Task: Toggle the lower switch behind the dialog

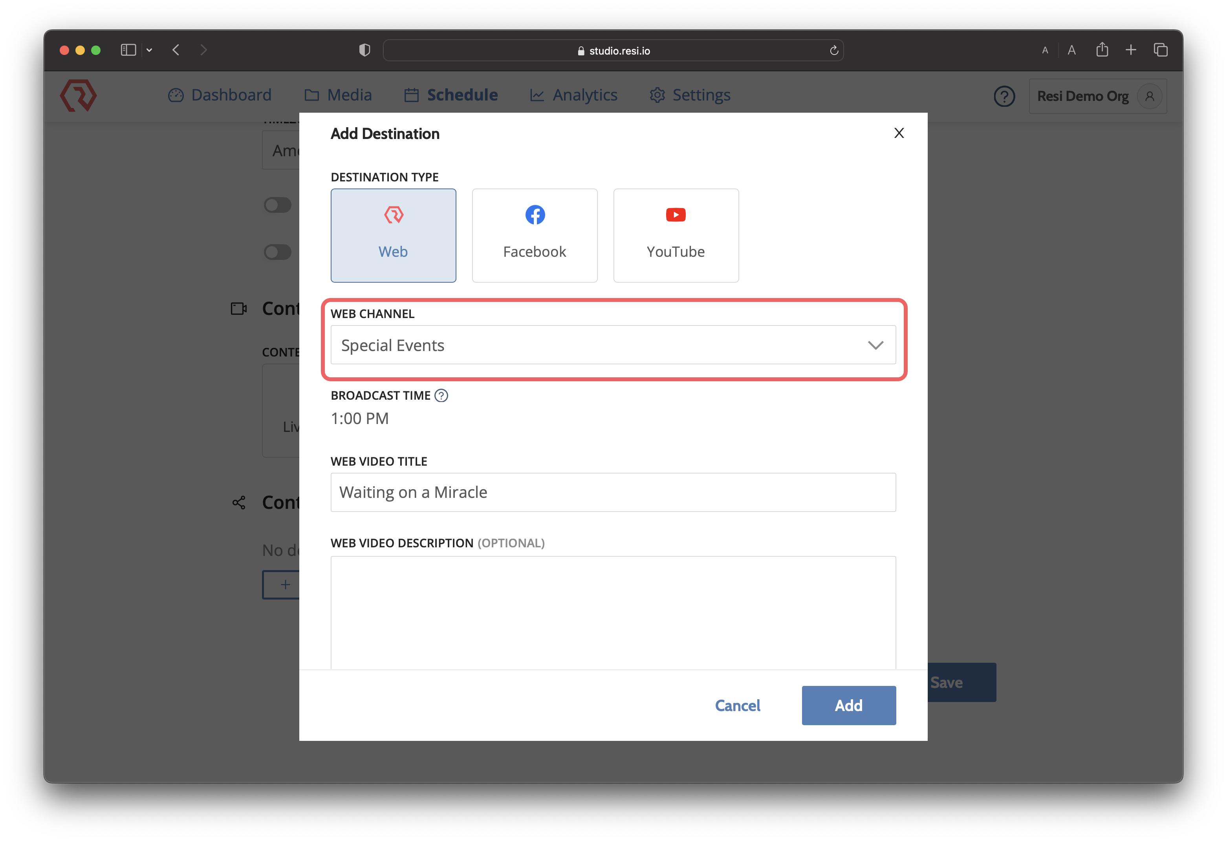Action: pyautogui.click(x=278, y=252)
